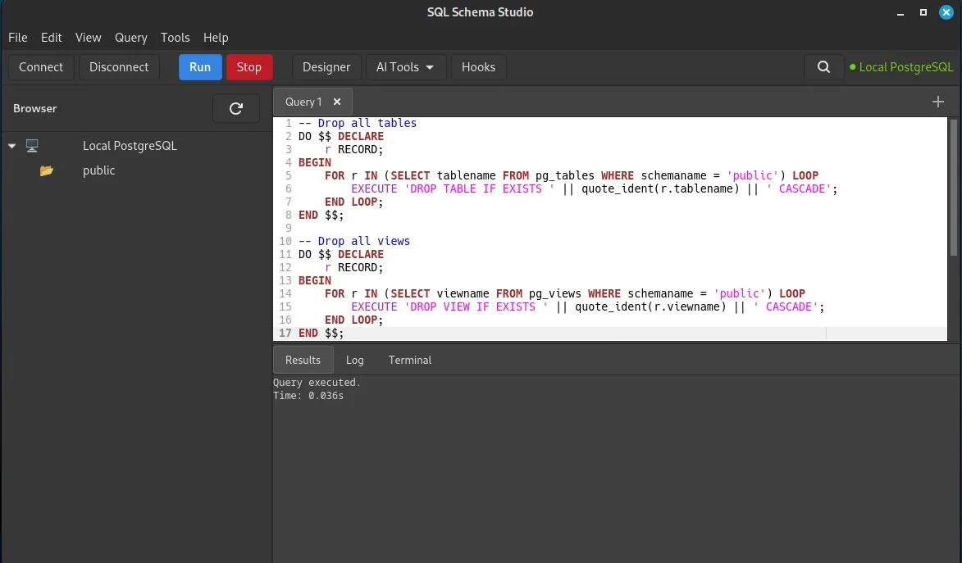Select the public schema in the tree

pyautogui.click(x=98, y=170)
